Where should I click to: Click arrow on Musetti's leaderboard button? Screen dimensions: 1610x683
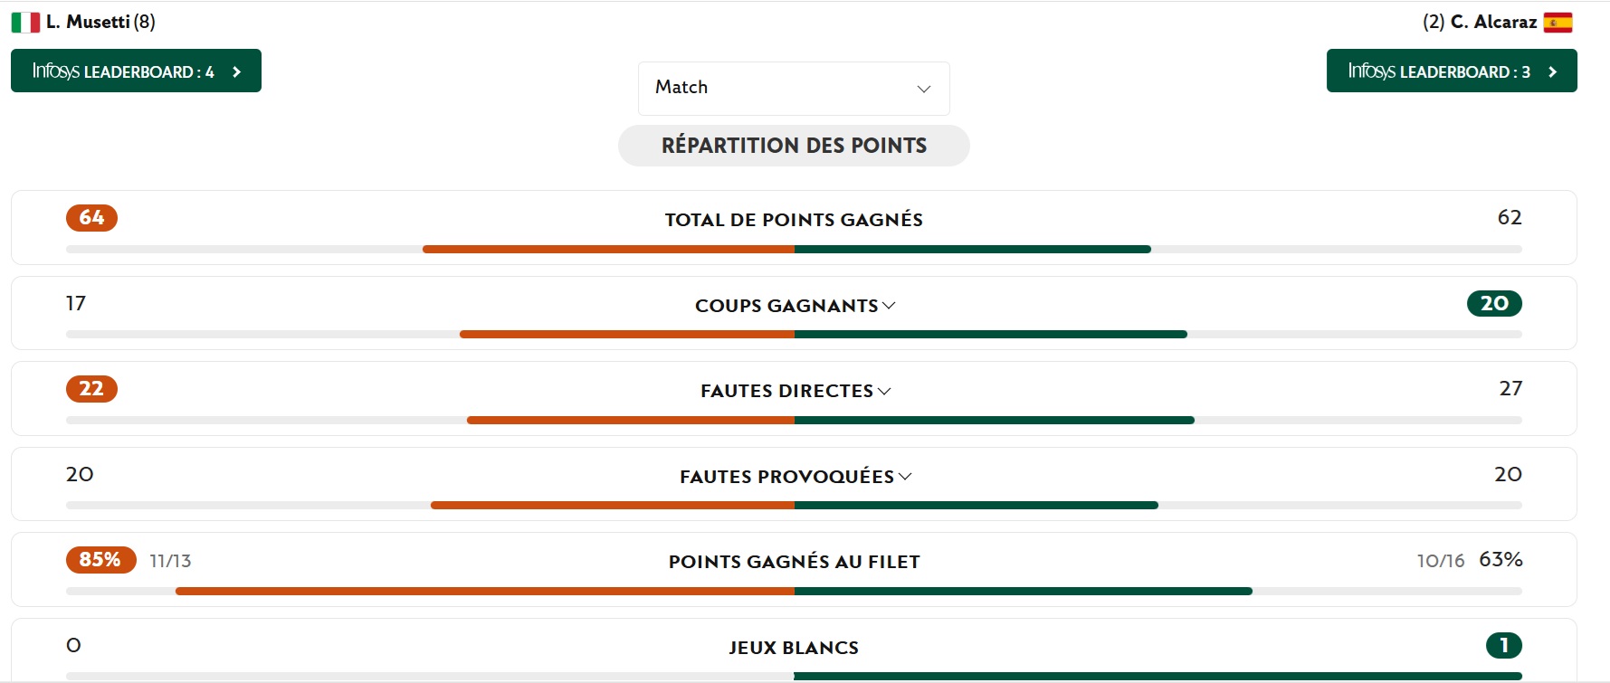point(237,71)
